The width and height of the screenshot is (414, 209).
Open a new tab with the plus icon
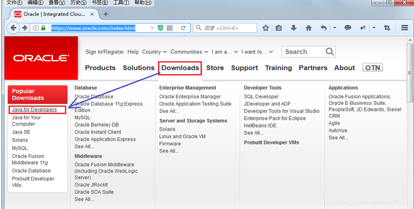point(105,14)
